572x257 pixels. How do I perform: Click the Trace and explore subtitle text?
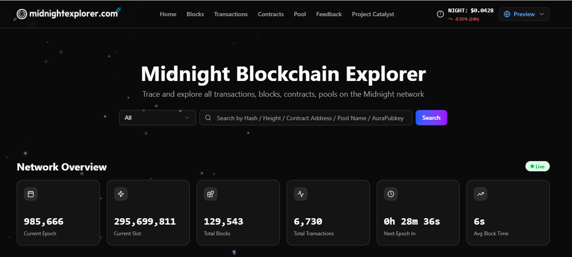[x=283, y=94]
